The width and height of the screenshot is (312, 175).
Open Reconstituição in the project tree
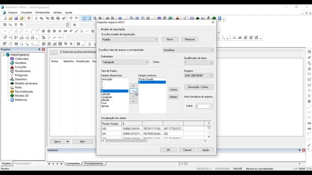tap(24, 92)
